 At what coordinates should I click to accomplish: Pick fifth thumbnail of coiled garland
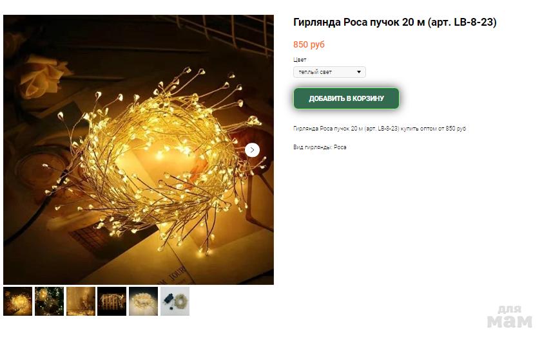pos(143,301)
